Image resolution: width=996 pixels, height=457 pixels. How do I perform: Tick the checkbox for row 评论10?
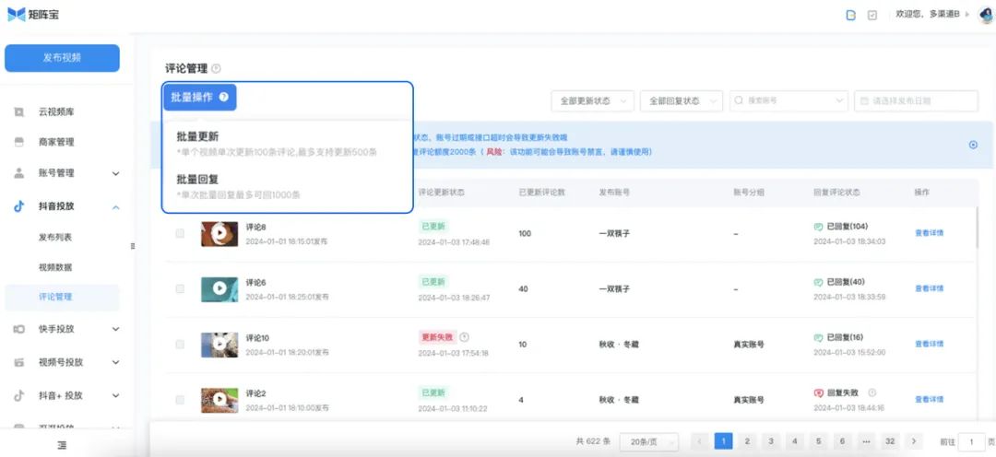pos(180,344)
